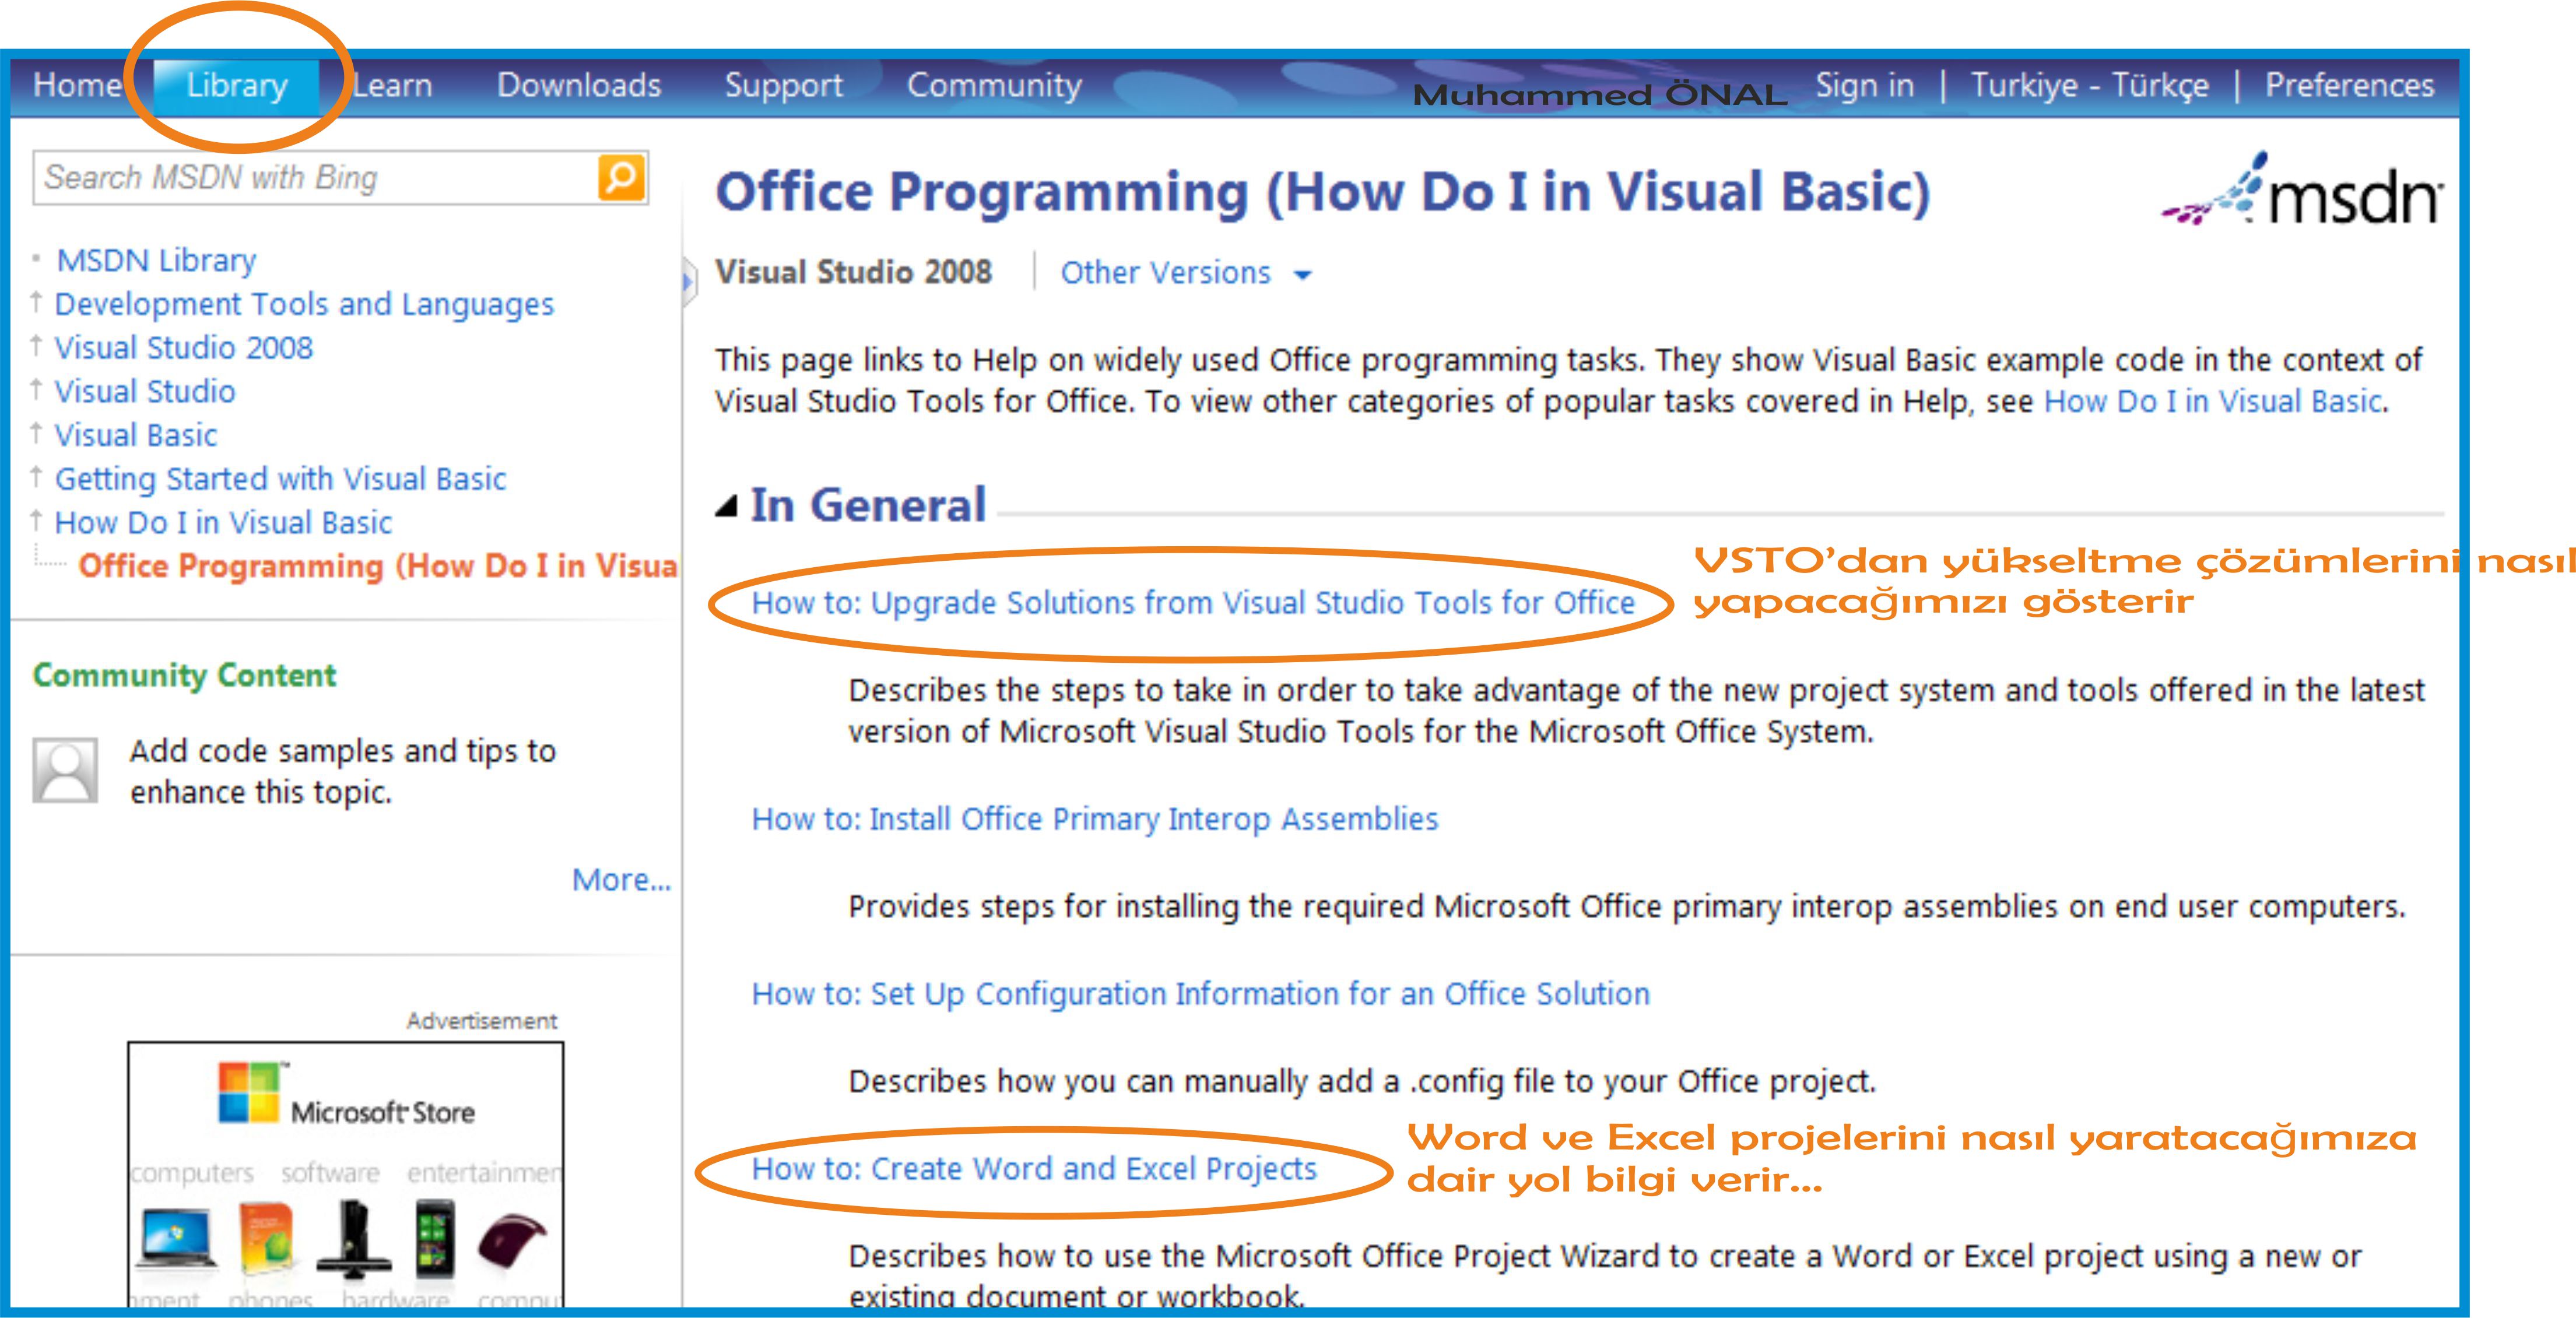
Task: Open Preferences in the top bar
Action: pos(2348,86)
